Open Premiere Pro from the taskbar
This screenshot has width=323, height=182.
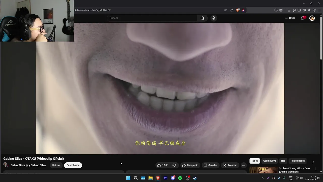coord(165,178)
